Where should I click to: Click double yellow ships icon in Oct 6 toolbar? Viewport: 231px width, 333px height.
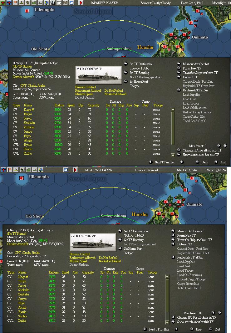tap(27, 3)
